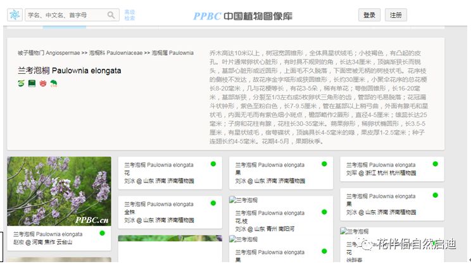This screenshot has width=471, height=264.
Task: Click the green ginkgo leaf CVH icon
Action: coord(54,83)
